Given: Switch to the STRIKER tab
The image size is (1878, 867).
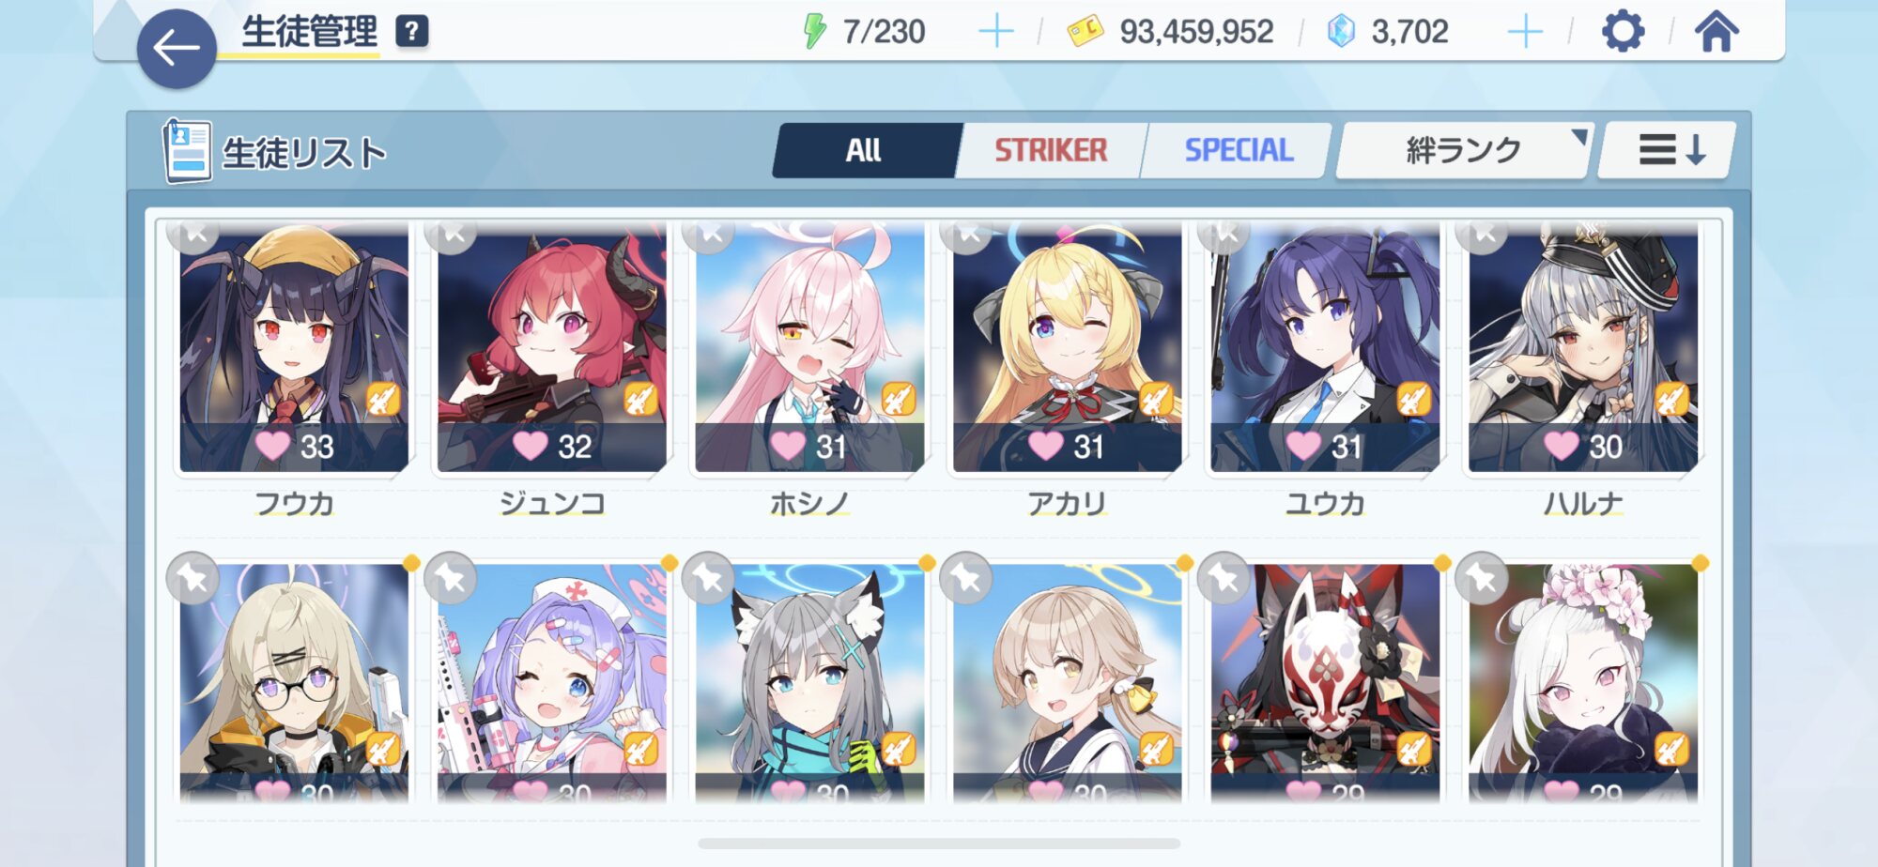Looking at the screenshot, I should coord(1051,150).
